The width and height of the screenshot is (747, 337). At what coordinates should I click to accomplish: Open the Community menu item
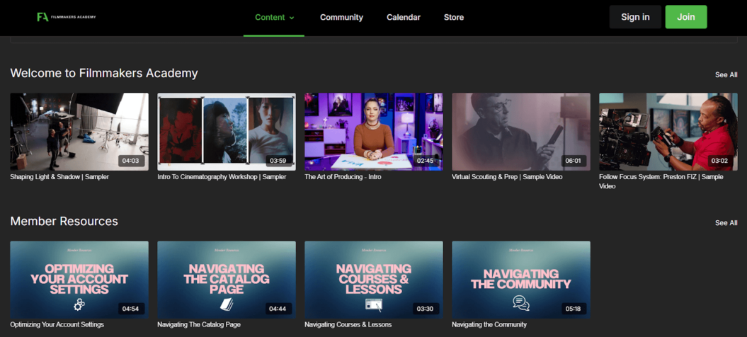point(341,17)
